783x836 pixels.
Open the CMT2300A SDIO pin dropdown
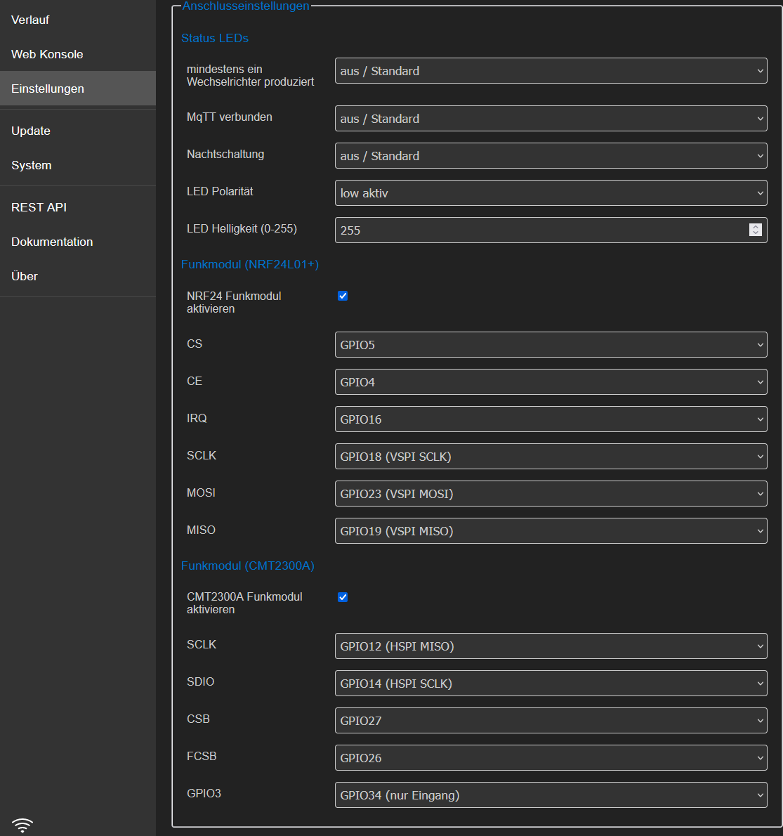tap(551, 684)
